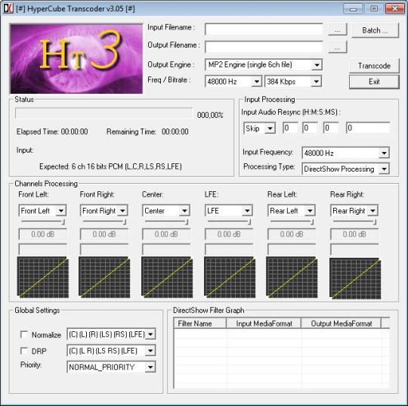Click the Input MediaFormat column header
Viewport: 408px width, 406px height.
coord(264,323)
